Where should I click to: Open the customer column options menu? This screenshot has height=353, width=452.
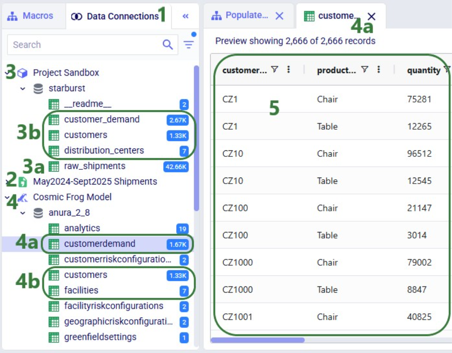click(x=289, y=70)
